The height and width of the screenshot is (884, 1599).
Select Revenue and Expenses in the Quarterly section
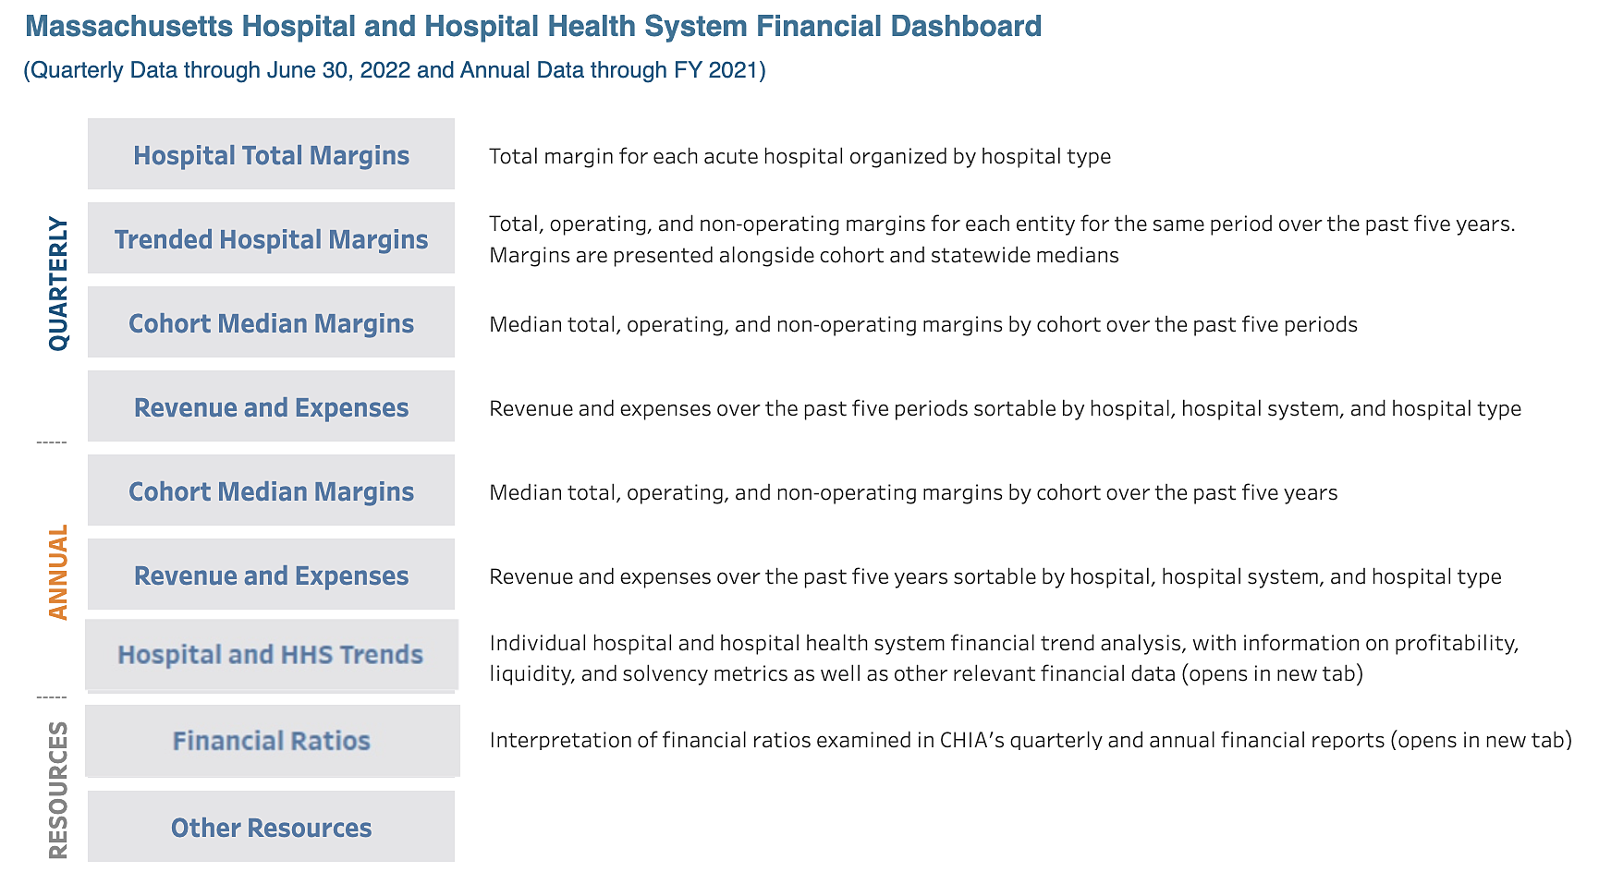271,406
